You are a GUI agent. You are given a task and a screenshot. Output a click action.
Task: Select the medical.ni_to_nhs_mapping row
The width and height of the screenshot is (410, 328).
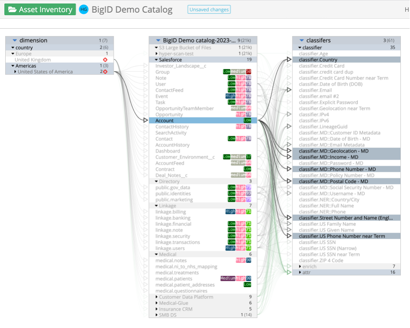pos(203,267)
